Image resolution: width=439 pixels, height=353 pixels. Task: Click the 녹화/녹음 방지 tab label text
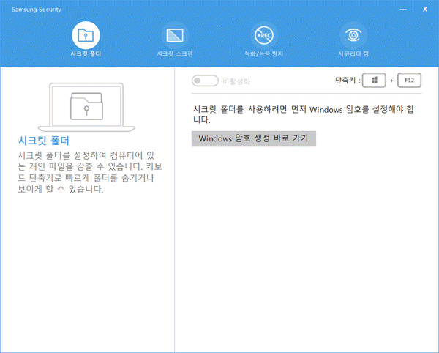click(263, 53)
